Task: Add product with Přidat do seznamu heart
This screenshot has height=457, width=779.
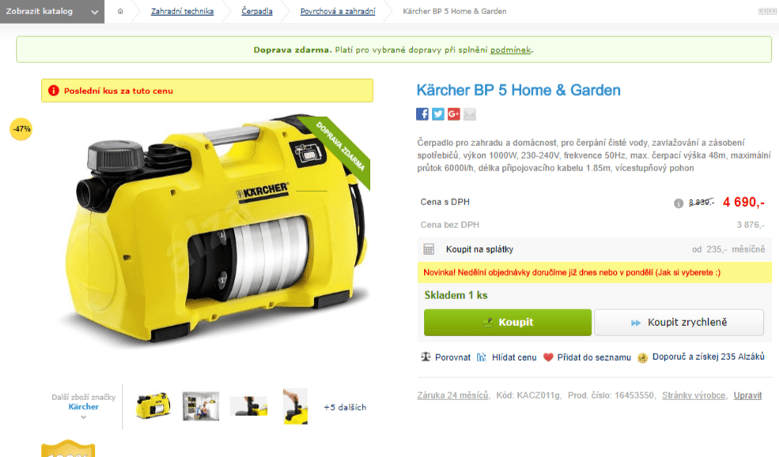Action: tap(548, 358)
